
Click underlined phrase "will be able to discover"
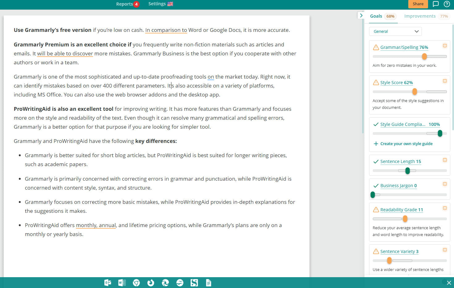pyautogui.click(x=65, y=54)
